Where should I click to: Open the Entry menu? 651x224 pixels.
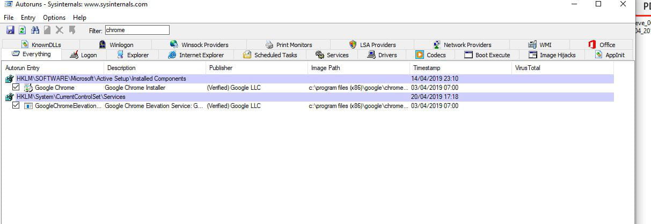28,18
